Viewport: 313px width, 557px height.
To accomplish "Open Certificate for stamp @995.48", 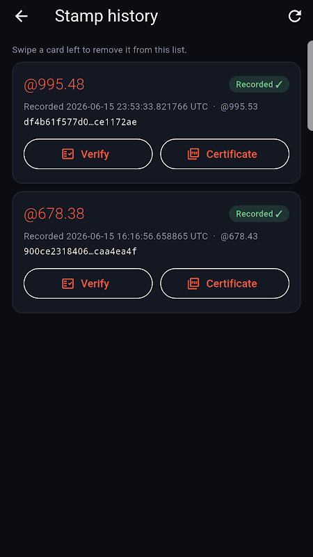I will [225, 154].
